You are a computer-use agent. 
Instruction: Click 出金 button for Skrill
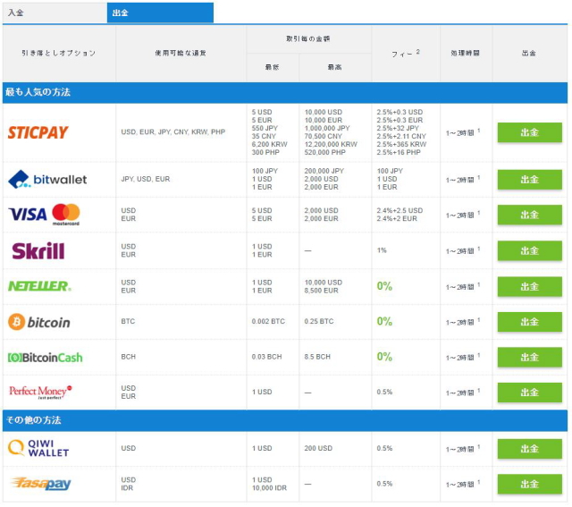coord(529,250)
